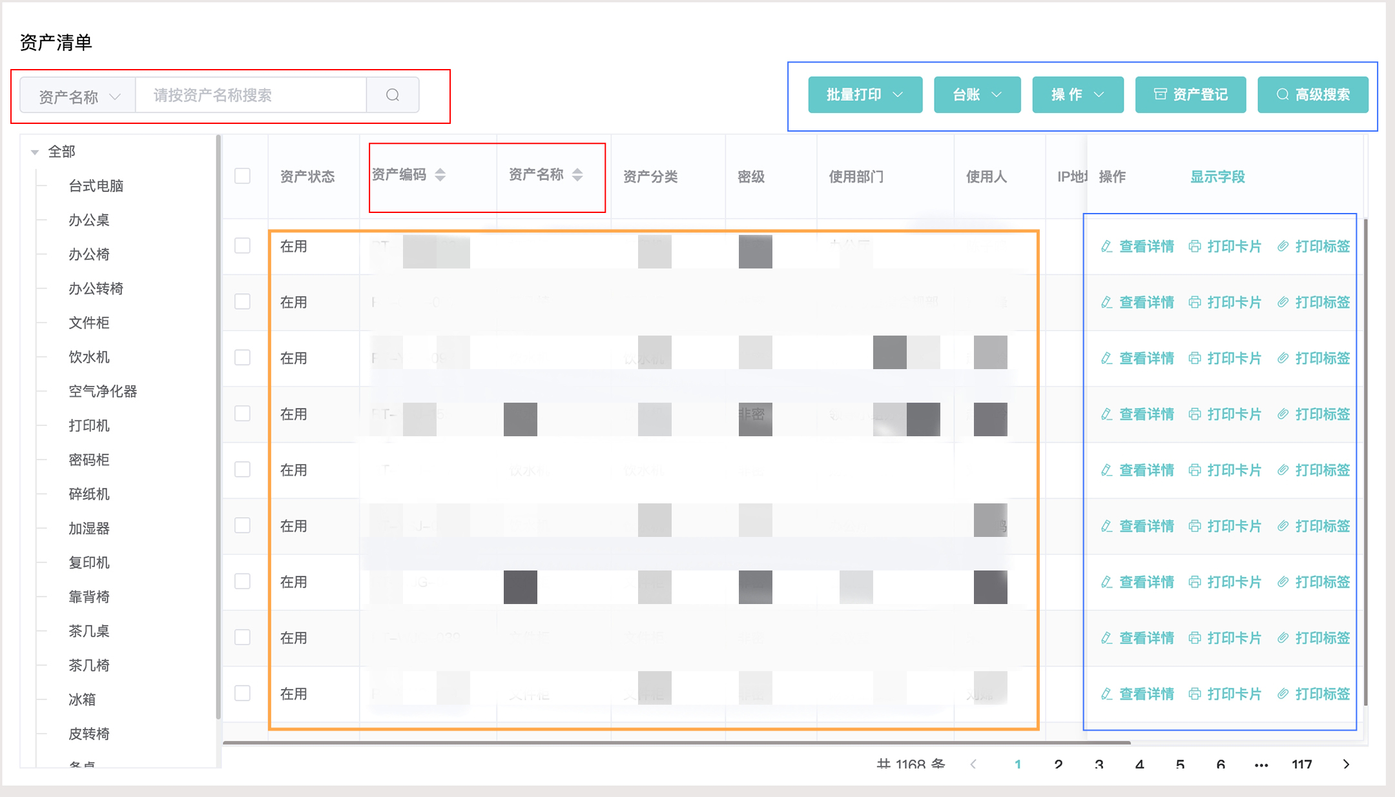Go to page 2
The image size is (1395, 797).
coord(1058,764)
